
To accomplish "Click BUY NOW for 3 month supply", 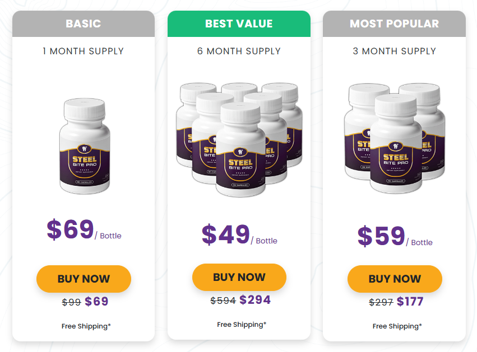I will coord(395,279).
